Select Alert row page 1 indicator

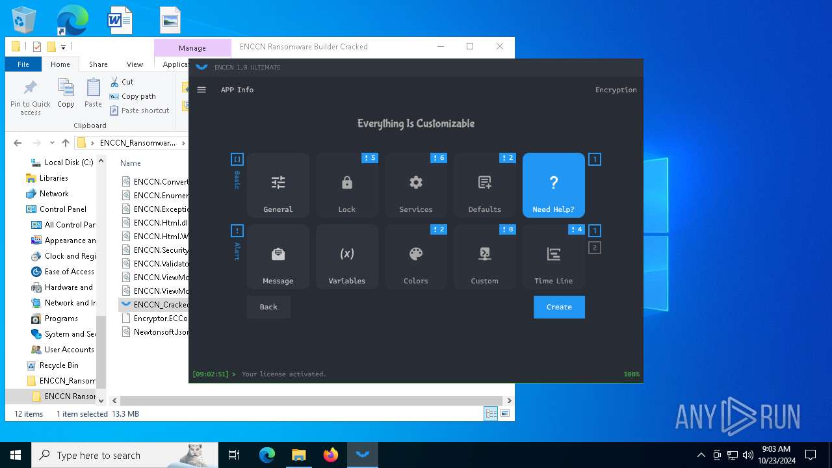click(594, 231)
